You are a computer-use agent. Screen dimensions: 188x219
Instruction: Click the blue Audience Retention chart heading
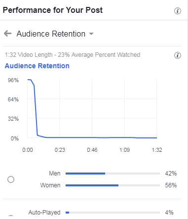pos(37,66)
